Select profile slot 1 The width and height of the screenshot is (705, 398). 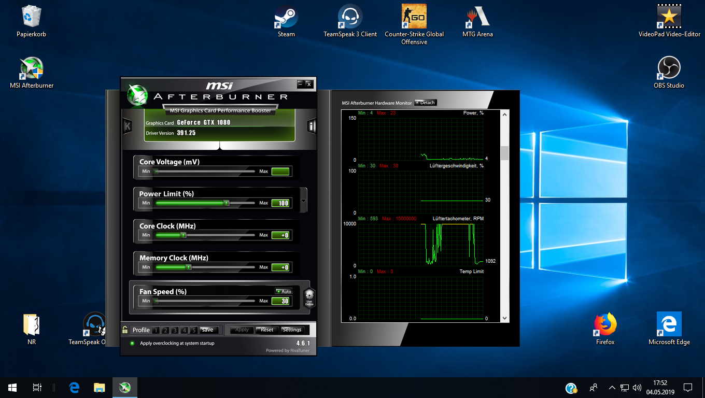[157, 330]
